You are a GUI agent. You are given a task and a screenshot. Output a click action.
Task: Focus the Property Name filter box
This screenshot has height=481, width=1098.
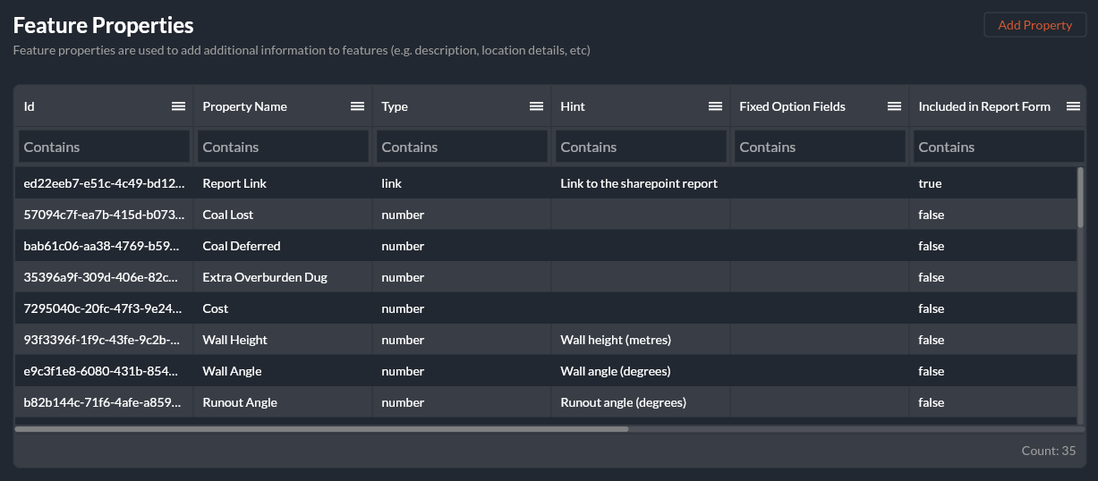click(283, 147)
